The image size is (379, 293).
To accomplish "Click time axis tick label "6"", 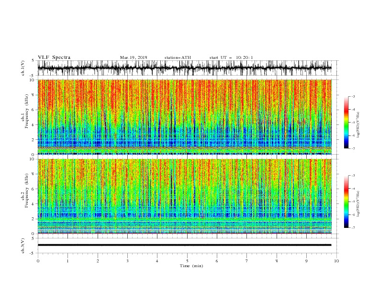I will point(217,261).
